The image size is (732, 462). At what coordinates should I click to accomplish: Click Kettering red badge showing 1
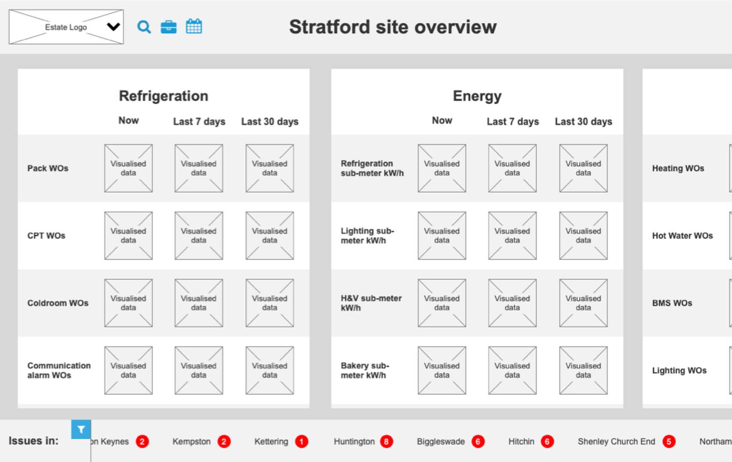(301, 441)
